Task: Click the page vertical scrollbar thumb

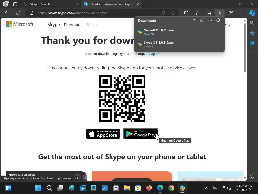Action: (x=245, y=47)
